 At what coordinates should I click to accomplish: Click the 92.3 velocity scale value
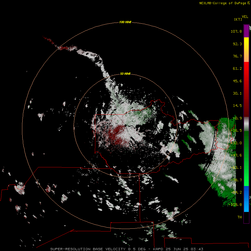pyautogui.click(x=237, y=44)
